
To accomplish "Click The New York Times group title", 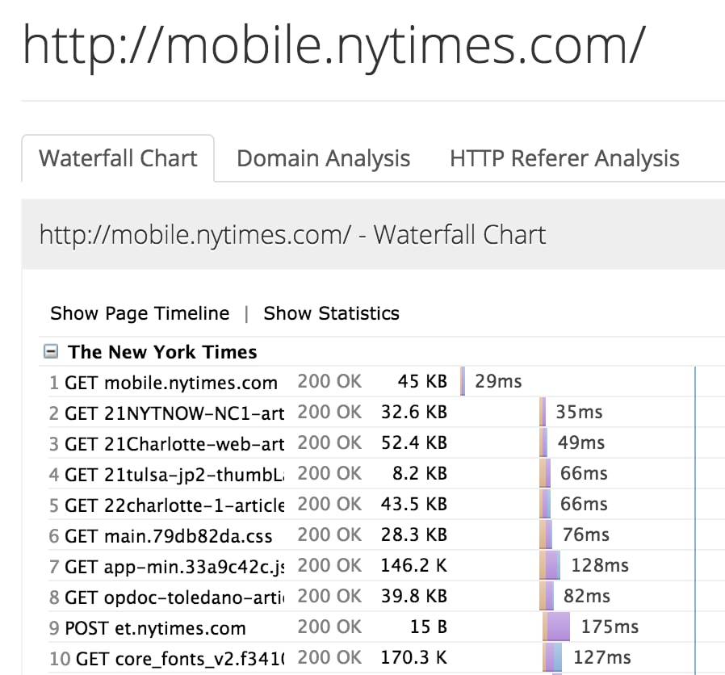I will point(162,352).
